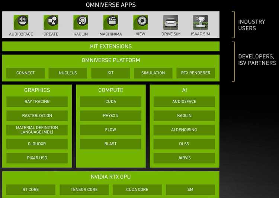Click the Omniverse Apps heading
The height and width of the screenshot is (198, 279).
[x=111, y=5]
